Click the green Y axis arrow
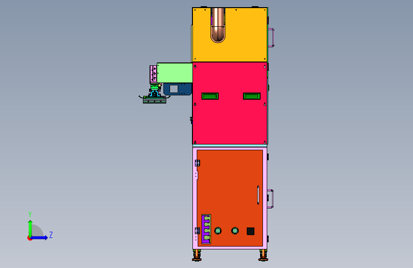This screenshot has height=268, width=413. tap(30, 228)
